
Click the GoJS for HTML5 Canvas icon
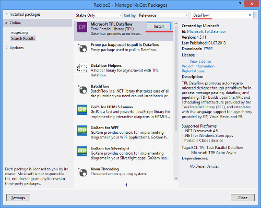pyautogui.click(x=82, y=110)
